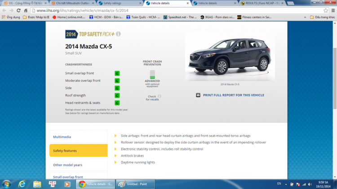
Task: Show more bookmarks with overflow chevron
Action: point(305,17)
